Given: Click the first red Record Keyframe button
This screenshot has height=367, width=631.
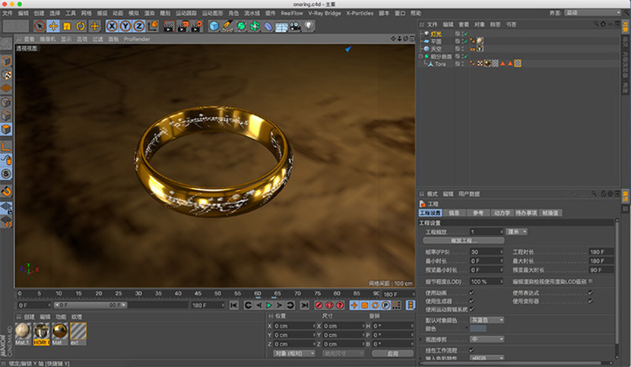Looking at the screenshot, I should (319, 305).
